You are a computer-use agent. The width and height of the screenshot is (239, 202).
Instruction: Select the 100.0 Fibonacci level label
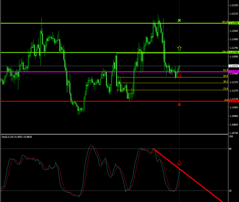[x=225, y=51]
